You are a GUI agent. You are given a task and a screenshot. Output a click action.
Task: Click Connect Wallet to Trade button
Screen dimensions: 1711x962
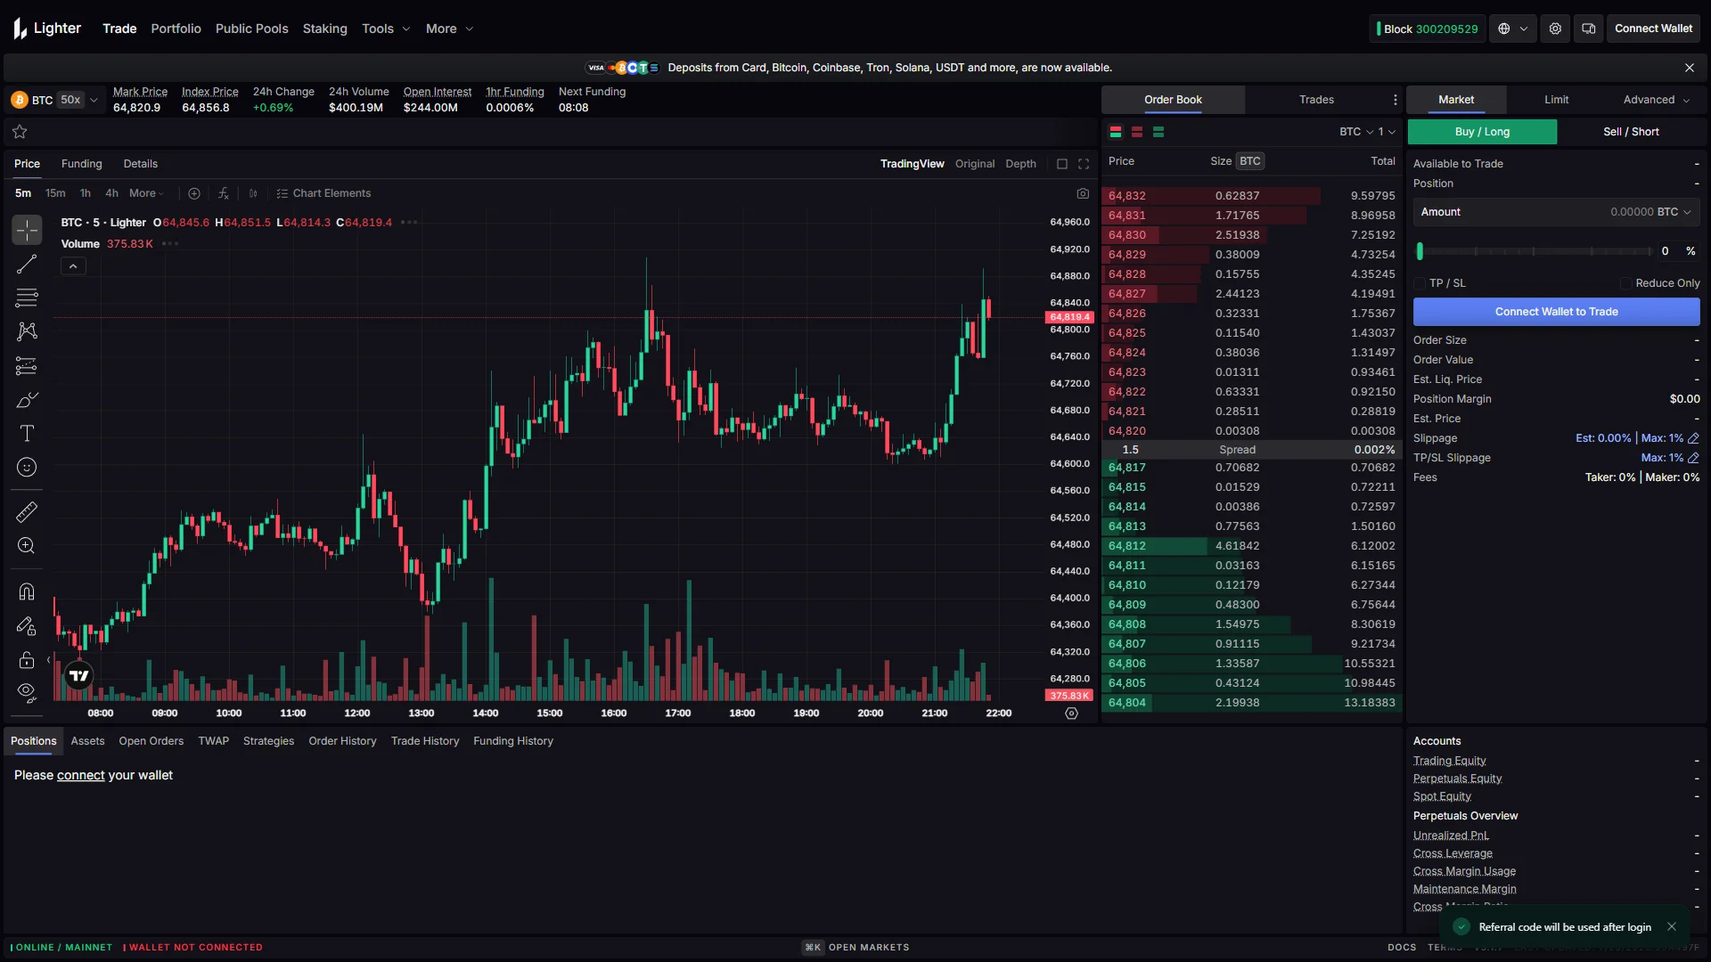(1556, 312)
